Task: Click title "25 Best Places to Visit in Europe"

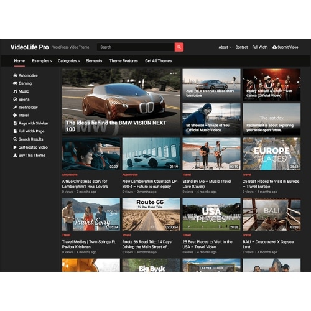Action: (x=271, y=184)
